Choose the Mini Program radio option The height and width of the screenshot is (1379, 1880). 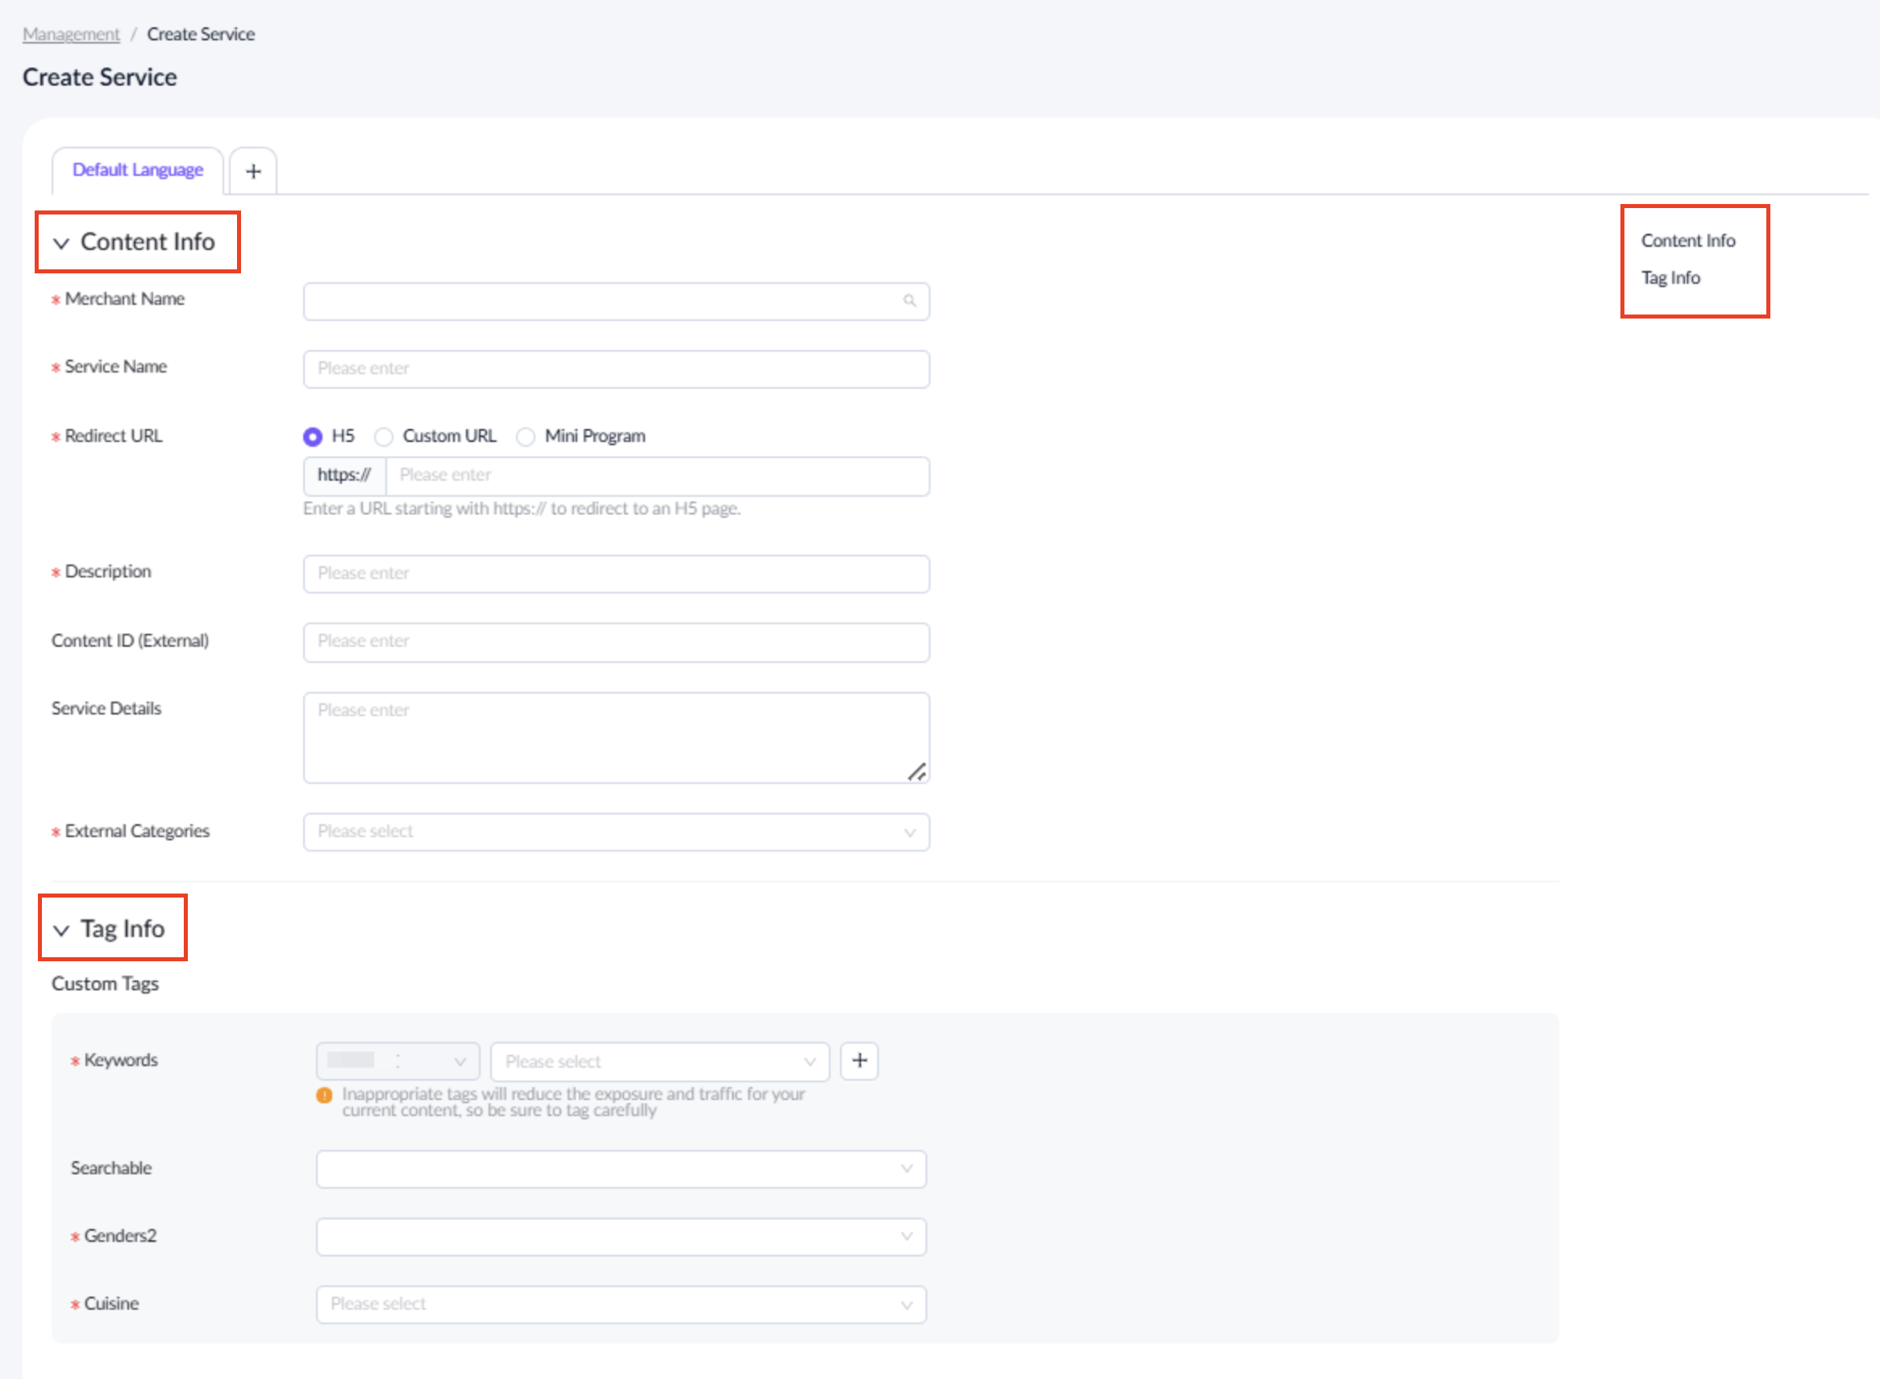pos(526,436)
